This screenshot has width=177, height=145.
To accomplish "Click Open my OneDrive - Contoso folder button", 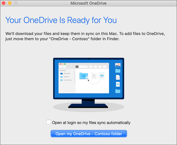I will point(89,134).
